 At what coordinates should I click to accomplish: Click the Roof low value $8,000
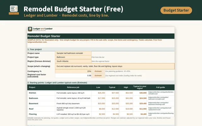(102, 109)
